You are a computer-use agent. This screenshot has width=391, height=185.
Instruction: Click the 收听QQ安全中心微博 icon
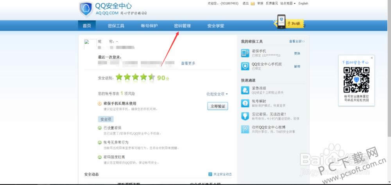click(x=245, y=129)
